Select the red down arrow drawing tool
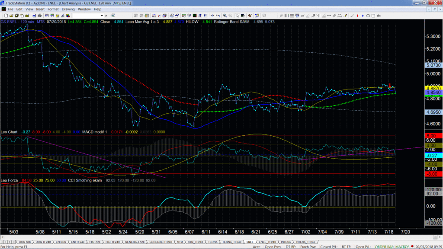This screenshot has height=249, width=443. [x=357, y=16]
